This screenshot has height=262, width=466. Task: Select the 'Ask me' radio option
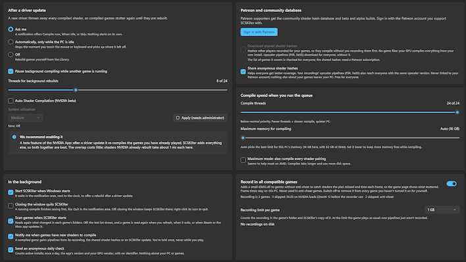tap(11, 30)
